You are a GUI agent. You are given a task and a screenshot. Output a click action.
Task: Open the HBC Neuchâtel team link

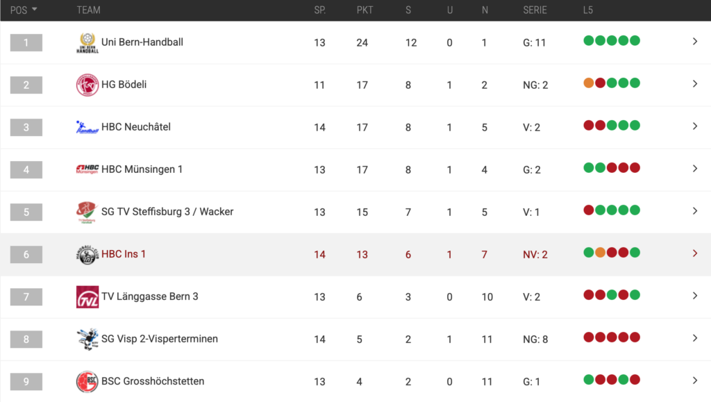136,127
